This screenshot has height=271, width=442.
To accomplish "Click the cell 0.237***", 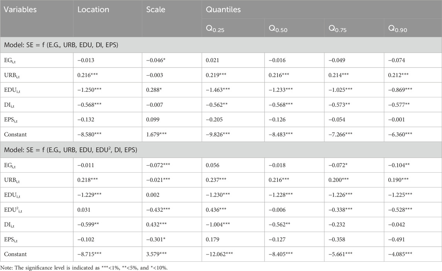I will click(x=216, y=180).
